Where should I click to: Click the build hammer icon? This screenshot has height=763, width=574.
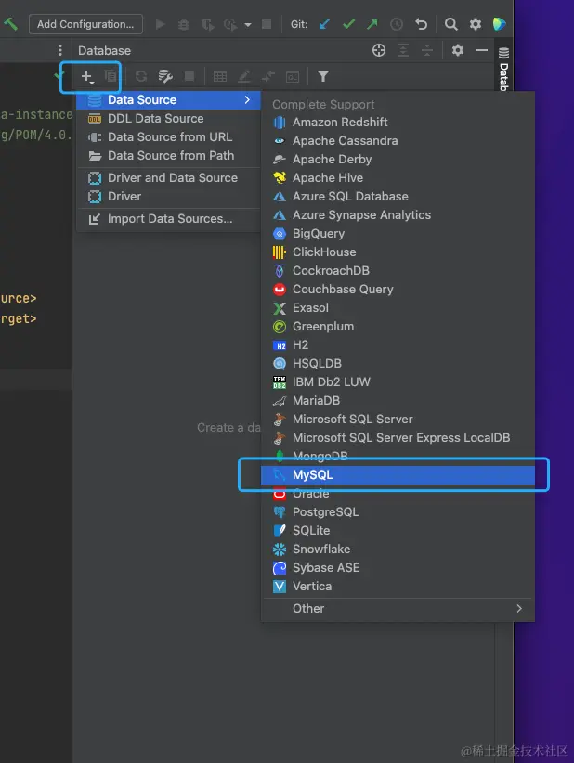click(11, 24)
